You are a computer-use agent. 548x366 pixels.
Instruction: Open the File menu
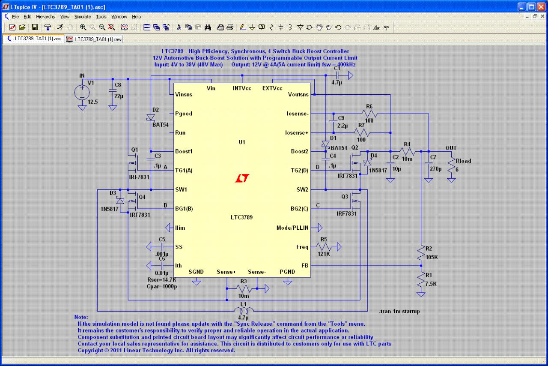tap(15, 17)
